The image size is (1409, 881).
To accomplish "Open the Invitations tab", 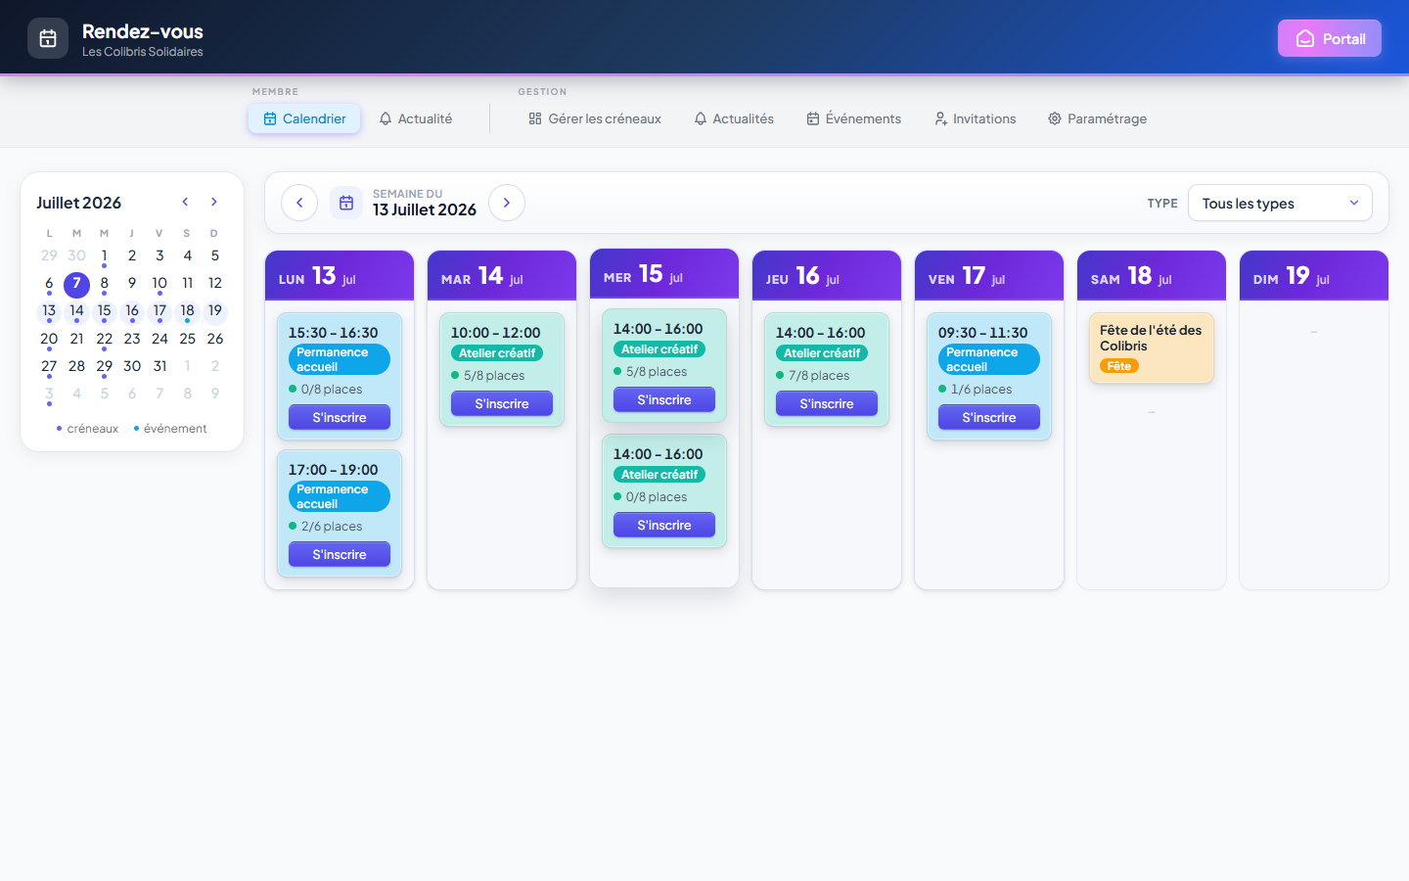I will click(976, 118).
